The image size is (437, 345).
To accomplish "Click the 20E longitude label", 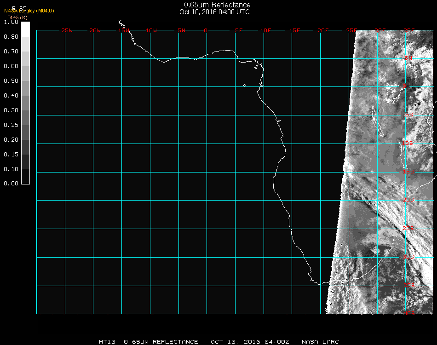I will (323, 30).
